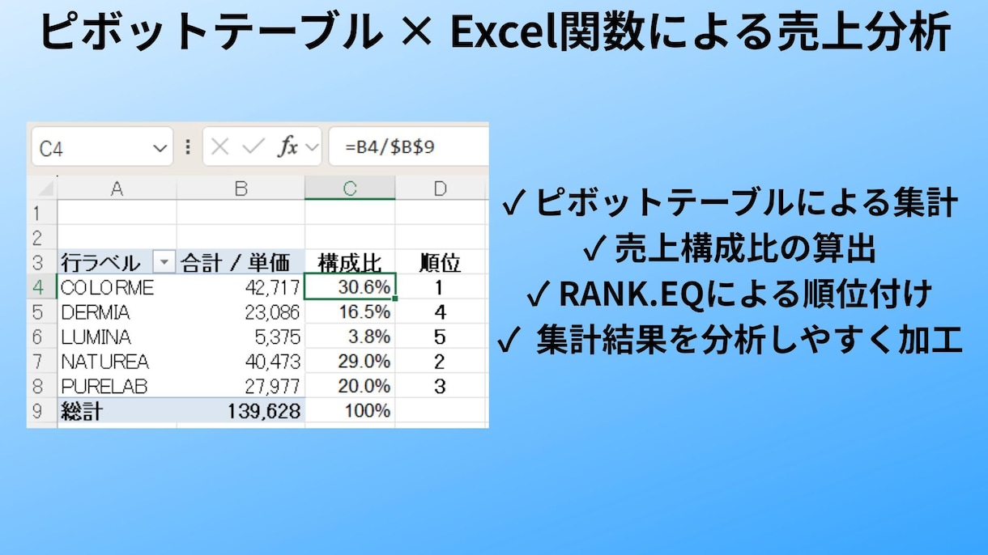Click the rank cell in the PURELAB row
The image size is (988, 555).
coord(441,387)
